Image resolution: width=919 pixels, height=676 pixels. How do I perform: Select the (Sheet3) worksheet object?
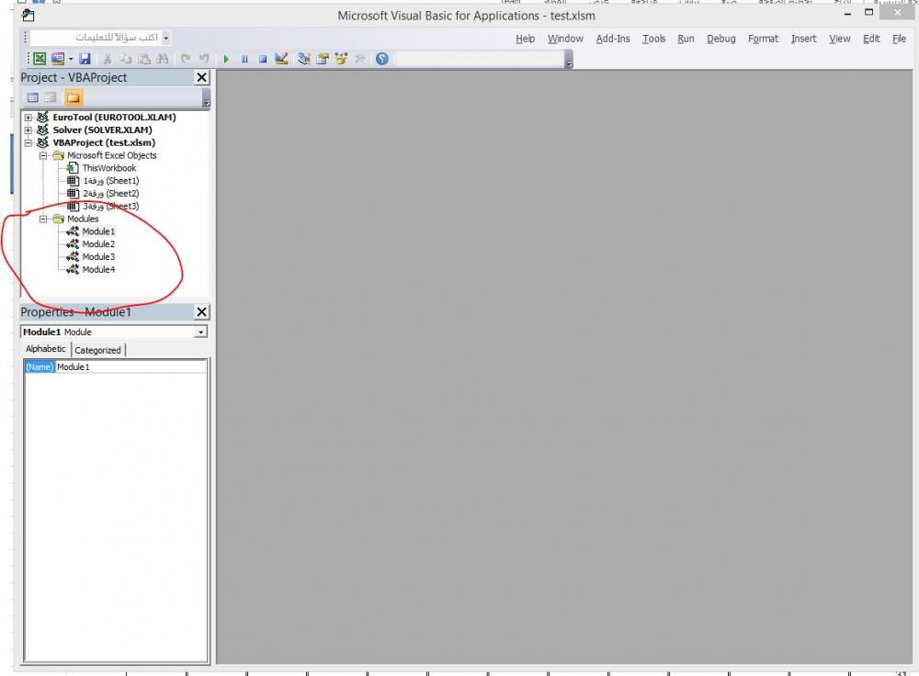pos(111,206)
